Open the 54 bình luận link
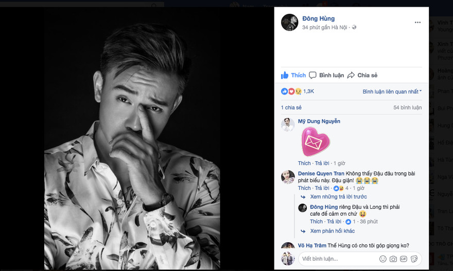This screenshot has height=271, width=453. point(407,108)
